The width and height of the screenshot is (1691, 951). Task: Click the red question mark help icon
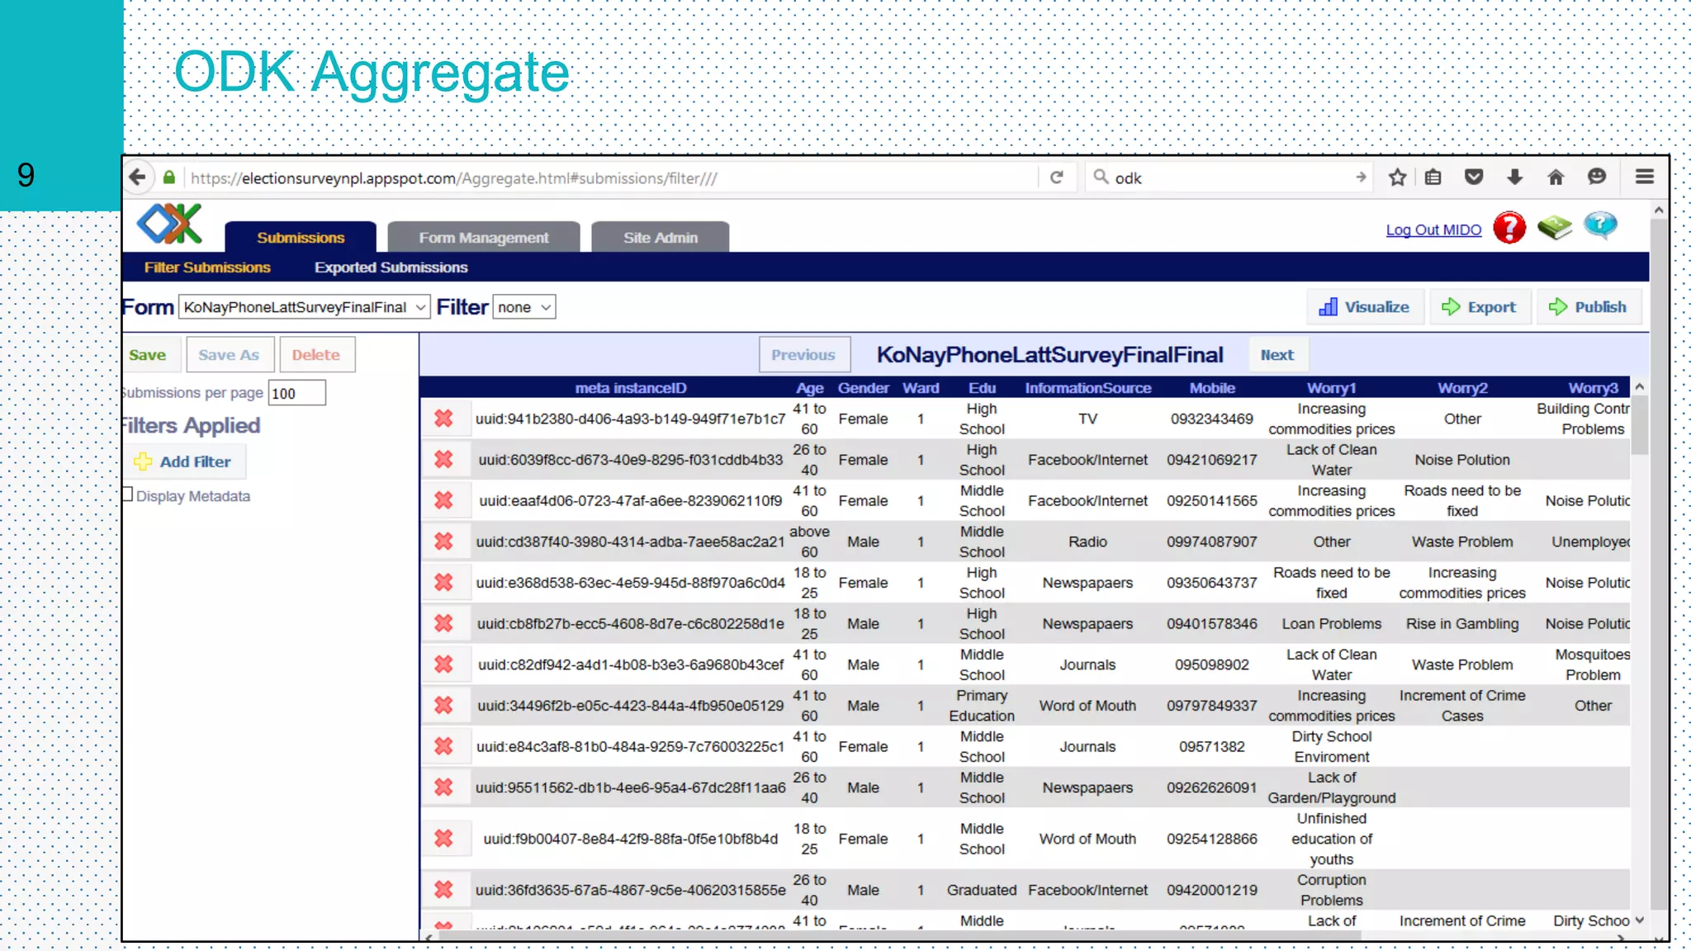[1509, 228]
